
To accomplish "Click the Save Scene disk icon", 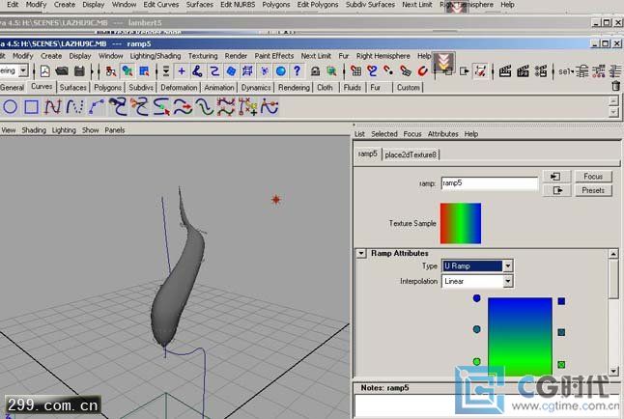I will [79, 71].
